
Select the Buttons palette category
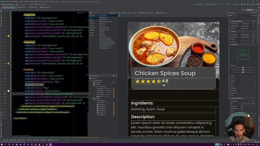pyautogui.click(x=92, y=21)
